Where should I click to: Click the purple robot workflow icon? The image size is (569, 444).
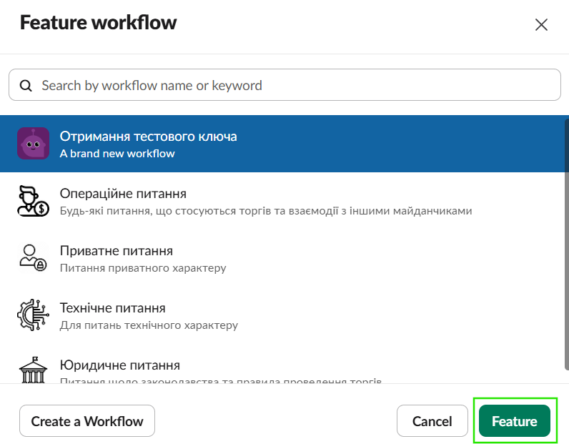pos(33,144)
